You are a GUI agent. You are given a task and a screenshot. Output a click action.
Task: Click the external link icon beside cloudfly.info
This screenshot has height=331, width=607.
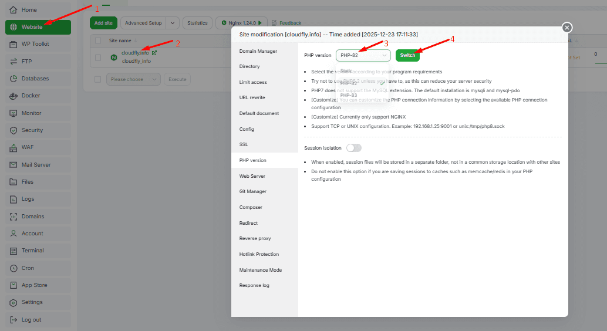(154, 53)
